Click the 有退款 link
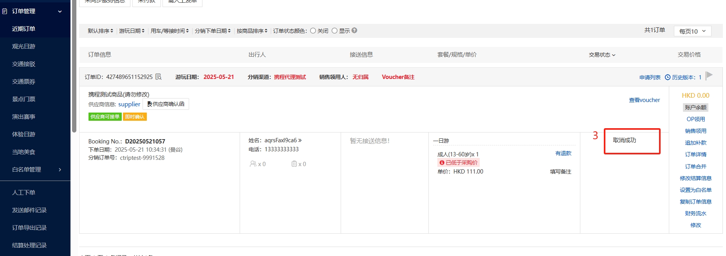The height and width of the screenshot is (256, 726). coord(563,153)
